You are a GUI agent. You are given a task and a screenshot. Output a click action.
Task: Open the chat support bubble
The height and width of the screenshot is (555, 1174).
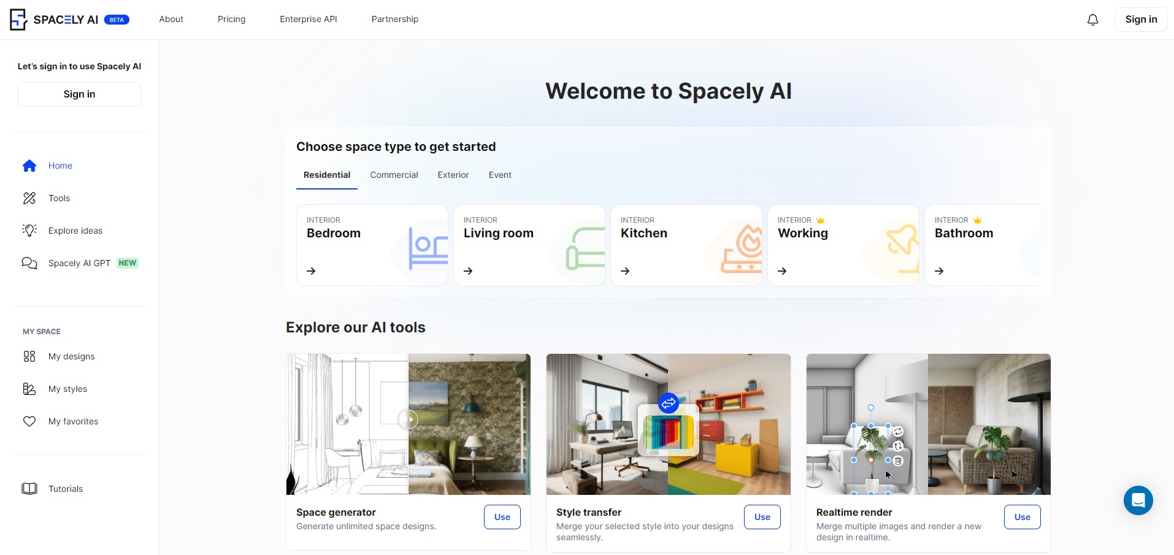click(1138, 500)
